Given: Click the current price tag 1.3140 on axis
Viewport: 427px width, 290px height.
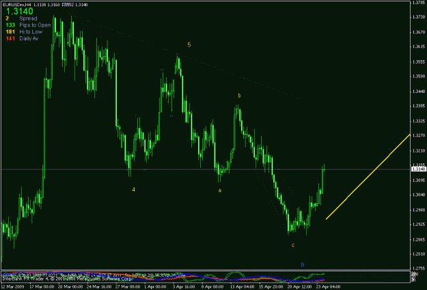Looking at the screenshot, I should coord(417,169).
